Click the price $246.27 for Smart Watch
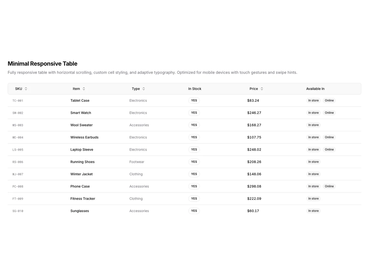Viewport: 369px width, 277px height. point(254,113)
